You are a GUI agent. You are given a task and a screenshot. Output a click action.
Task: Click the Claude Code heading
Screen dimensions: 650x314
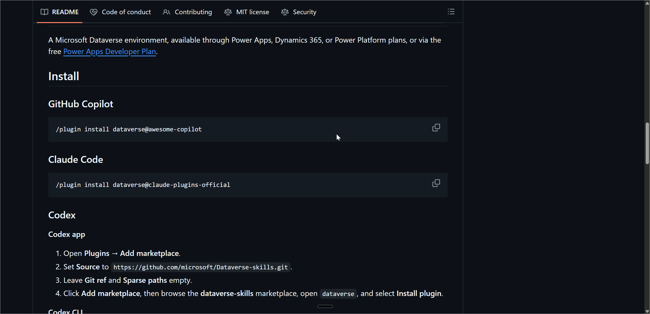76,160
